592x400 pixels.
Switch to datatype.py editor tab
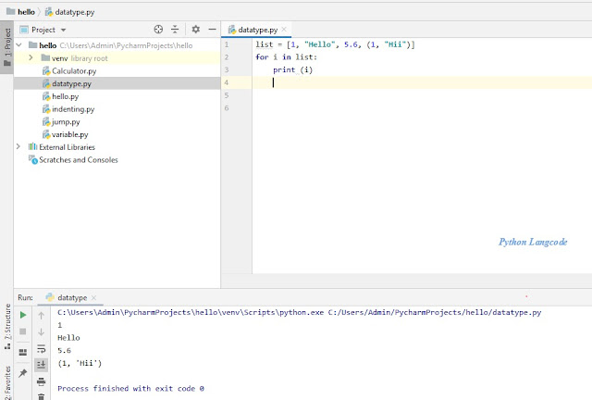[x=257, y=30]
